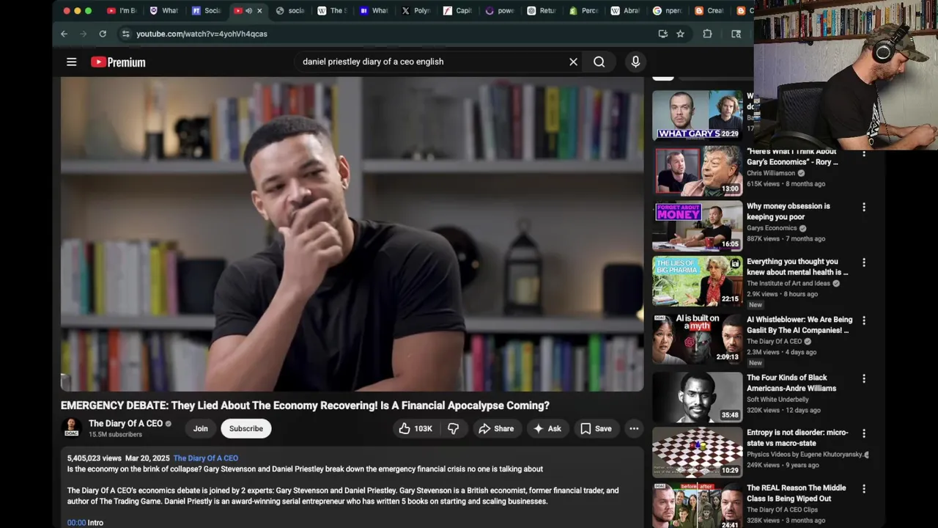Open the Ask AI button
The width and height of the screenshot is (938, 528).
click(547, 428)
